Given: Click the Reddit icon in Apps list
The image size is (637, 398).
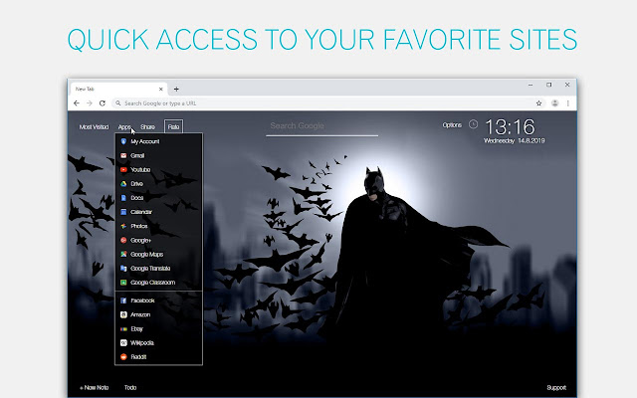Looking at the screenshot, I should (x=123, y=357).
